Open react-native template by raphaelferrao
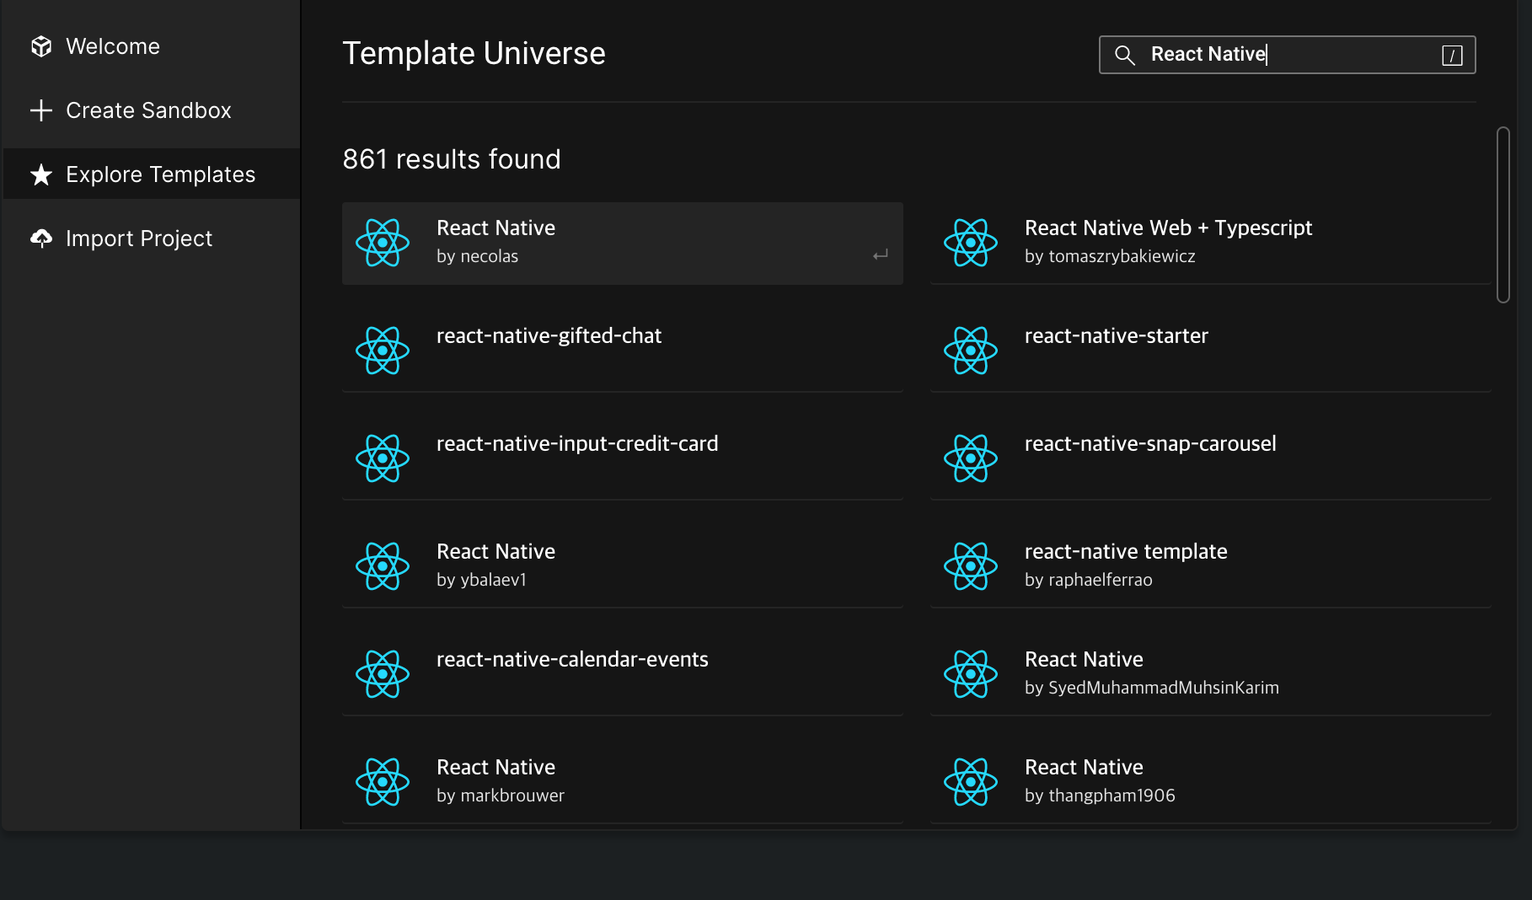The width and height of the screenshot is (1532, 900). 1211,566
